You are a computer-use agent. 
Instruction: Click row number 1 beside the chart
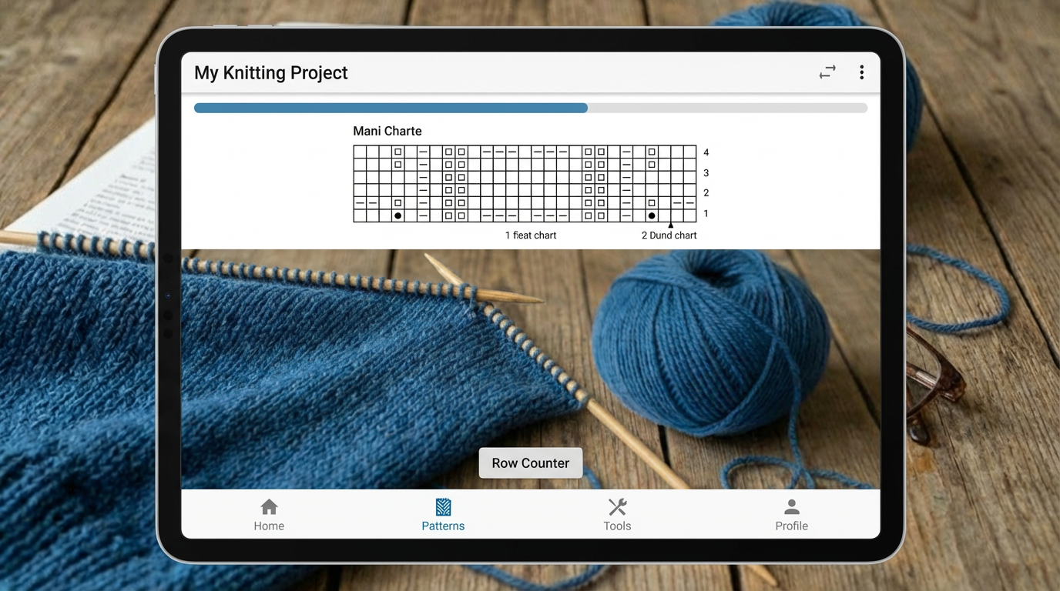[706, 214]
